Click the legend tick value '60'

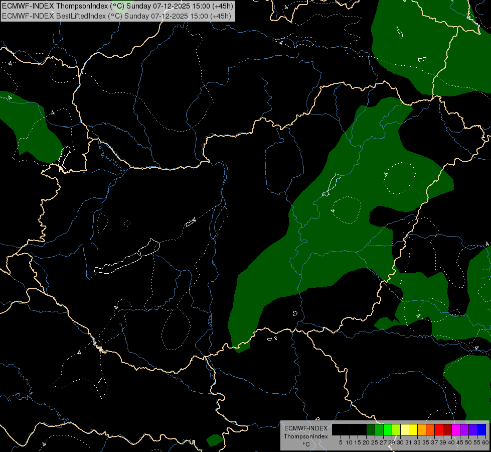(x=485, y=442)
